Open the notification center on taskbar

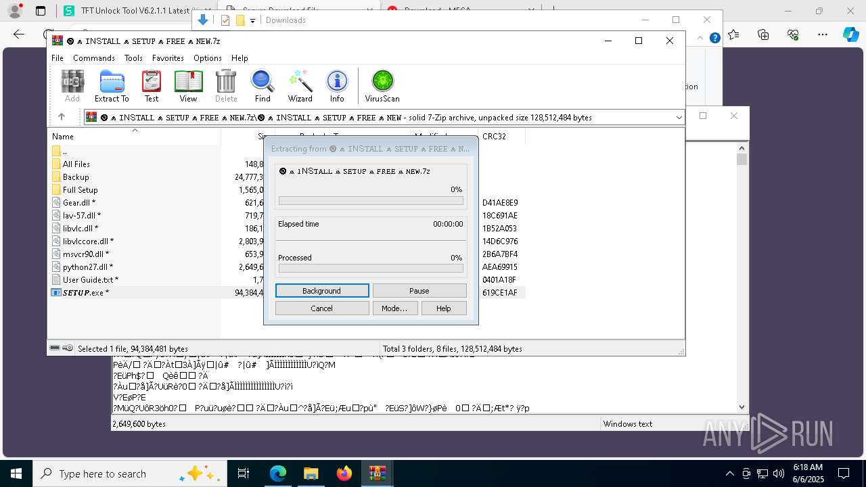[x=844, y=473]
